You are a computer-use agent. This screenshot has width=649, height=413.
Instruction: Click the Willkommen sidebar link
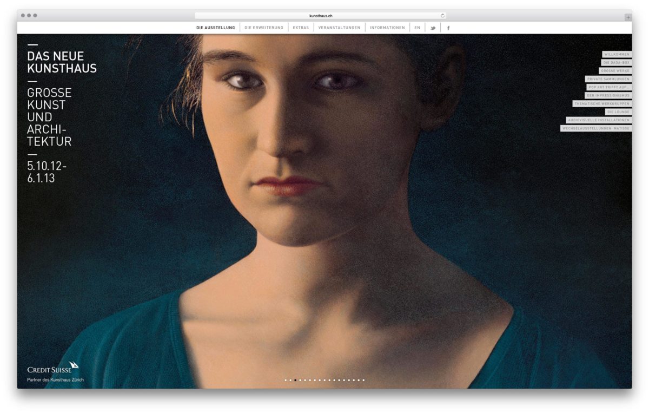(617, 55)
